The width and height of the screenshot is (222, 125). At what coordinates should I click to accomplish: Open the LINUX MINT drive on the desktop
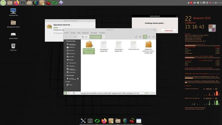(13, 35)
